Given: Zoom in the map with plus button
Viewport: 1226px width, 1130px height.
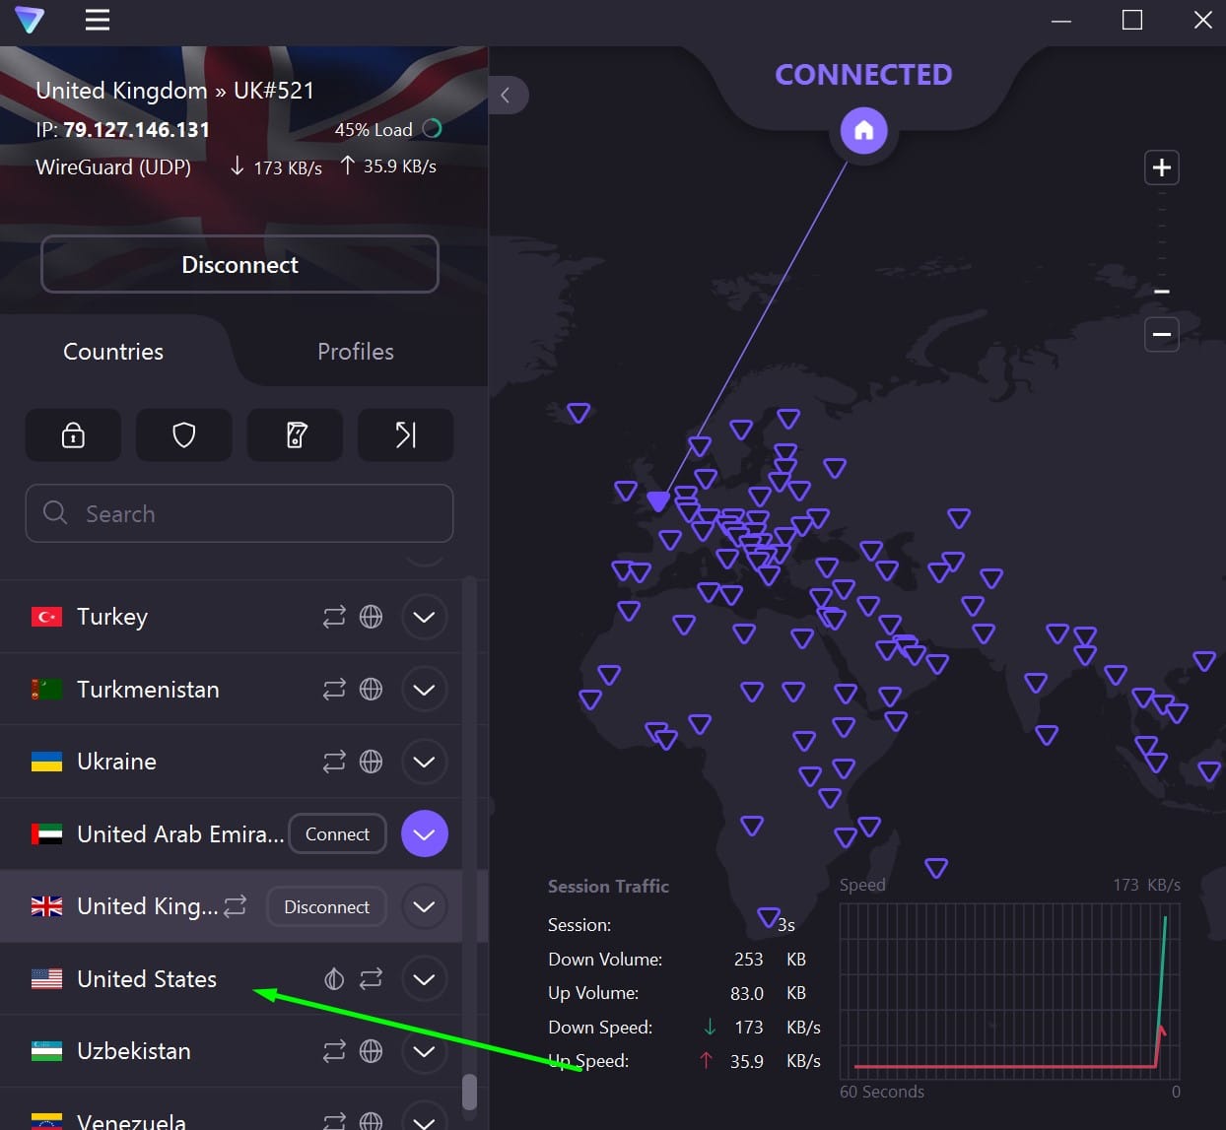Looking at the screenshot, I should pyautogui.click(x=1162, y=167).
